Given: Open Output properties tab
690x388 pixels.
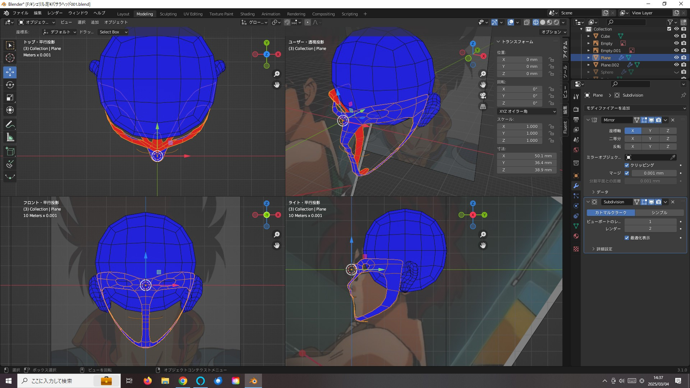Looking at the screenshot, I should click(576, 119).
